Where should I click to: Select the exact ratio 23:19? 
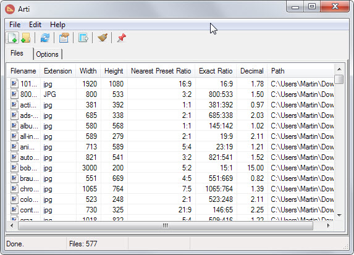pos(224,147)
